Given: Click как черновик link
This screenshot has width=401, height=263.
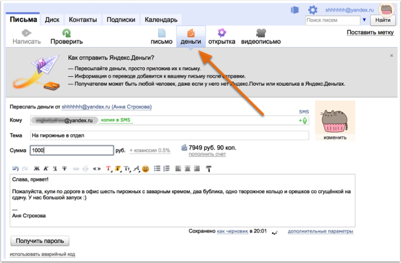Looking at the screenshot, I should (233, 231).
